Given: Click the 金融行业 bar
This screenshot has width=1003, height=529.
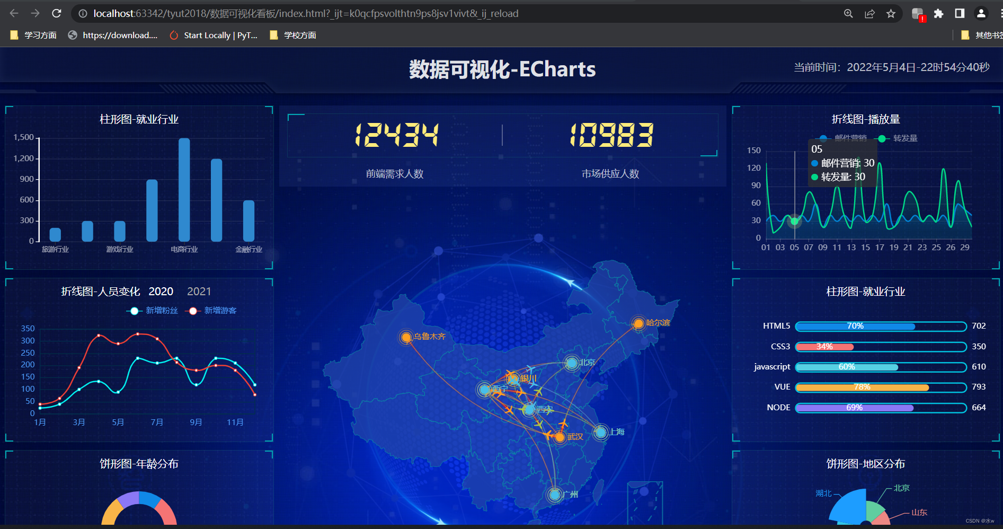Looking at the screenshot, I should point(249,221).
